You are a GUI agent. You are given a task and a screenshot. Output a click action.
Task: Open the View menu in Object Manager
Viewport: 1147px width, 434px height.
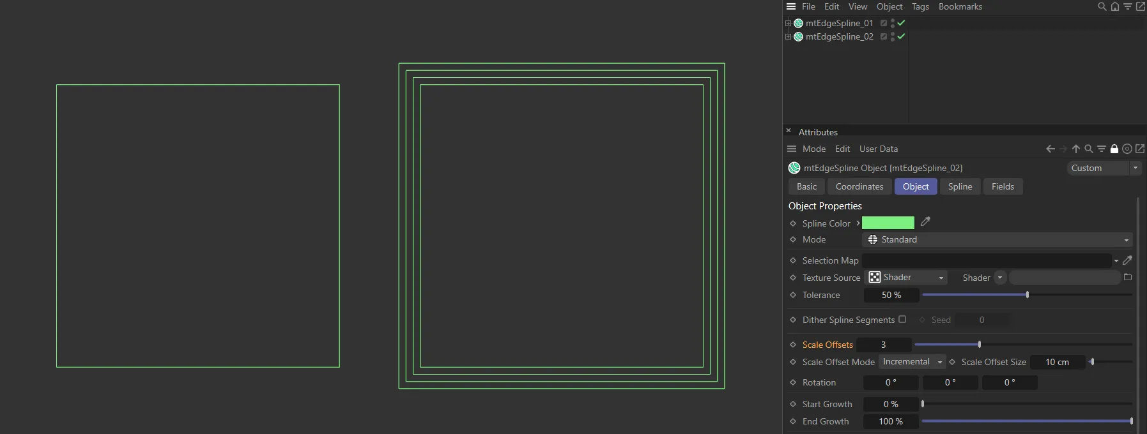(858, 6)
